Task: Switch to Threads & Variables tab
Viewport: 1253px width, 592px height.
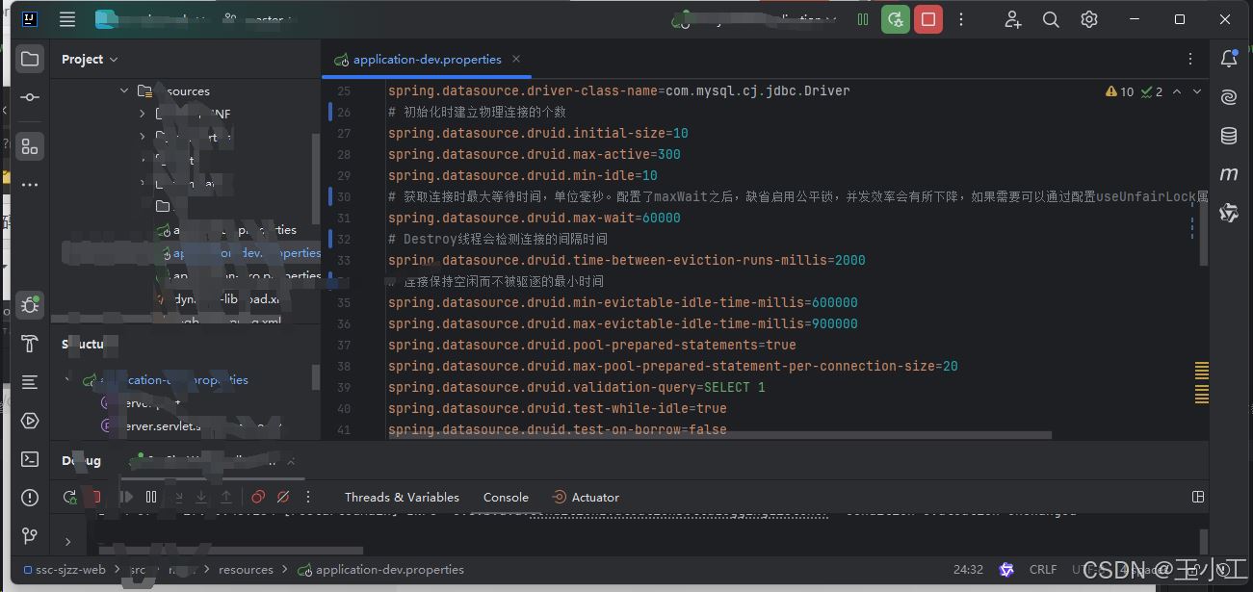Action: click(402, 498)
